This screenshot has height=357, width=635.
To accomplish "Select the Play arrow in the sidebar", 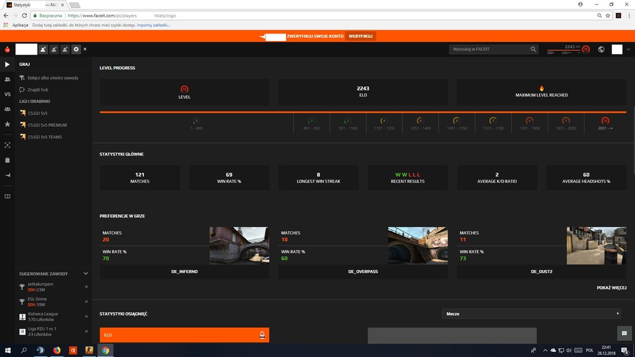I will (x=7, y=64).
